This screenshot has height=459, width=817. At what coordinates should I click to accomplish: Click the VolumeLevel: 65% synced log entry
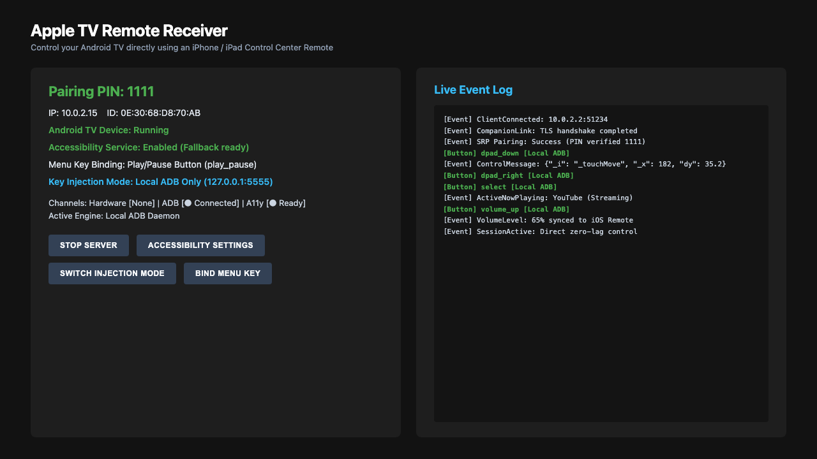[538, 221]
